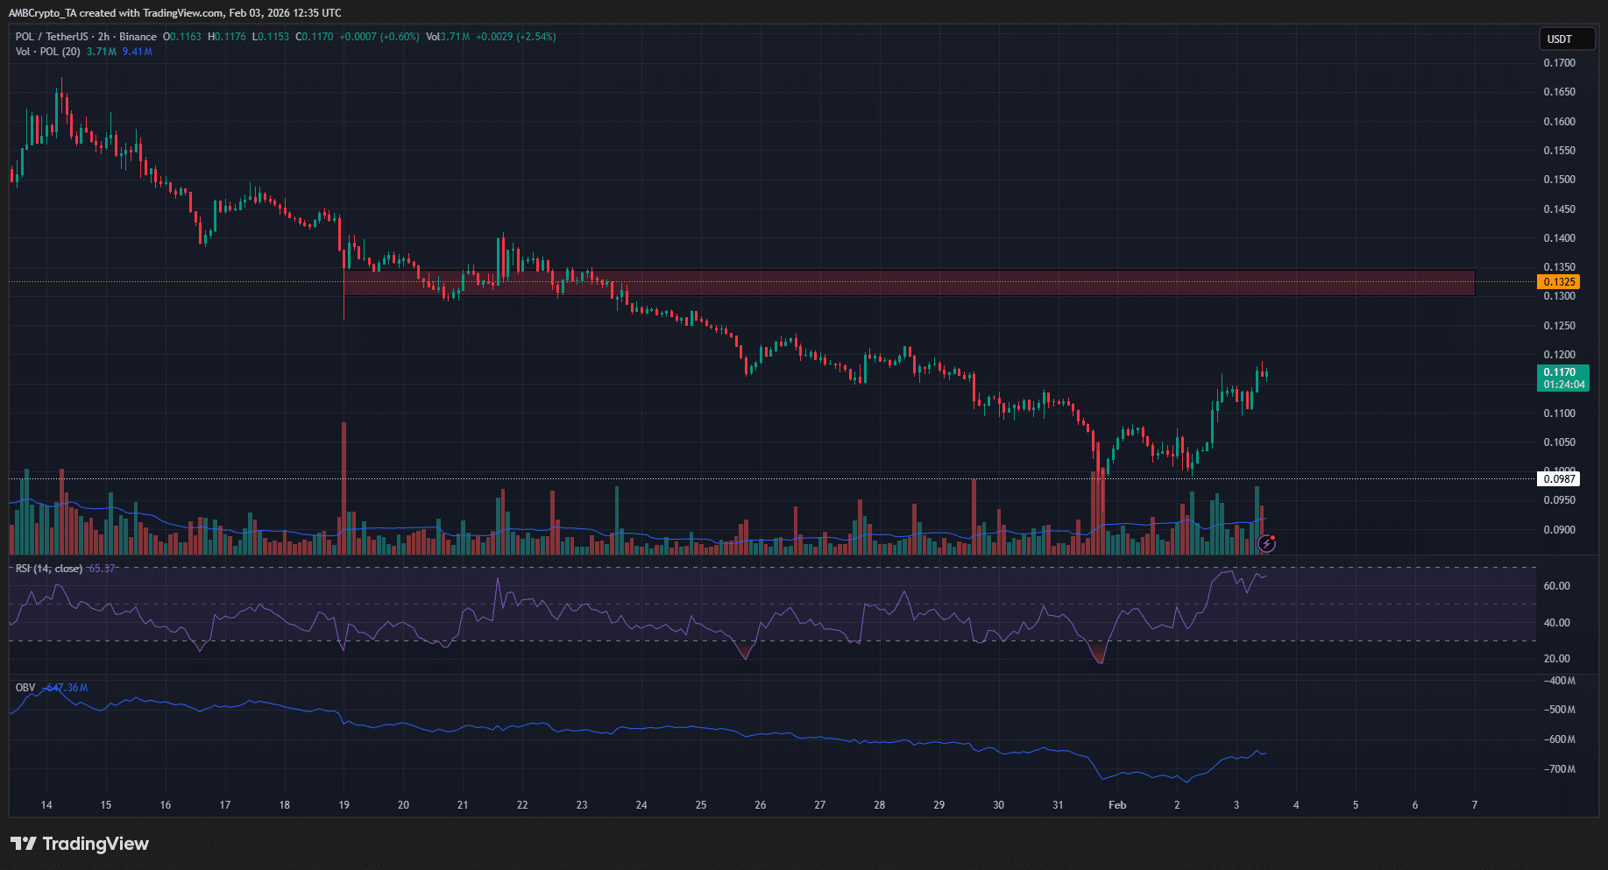
Task: Click the Feb label on date axis
Action: click(1117, 804)
